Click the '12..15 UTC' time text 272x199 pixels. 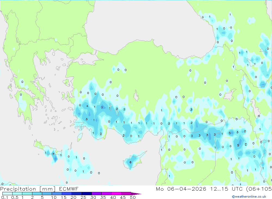tap(226, 189)
